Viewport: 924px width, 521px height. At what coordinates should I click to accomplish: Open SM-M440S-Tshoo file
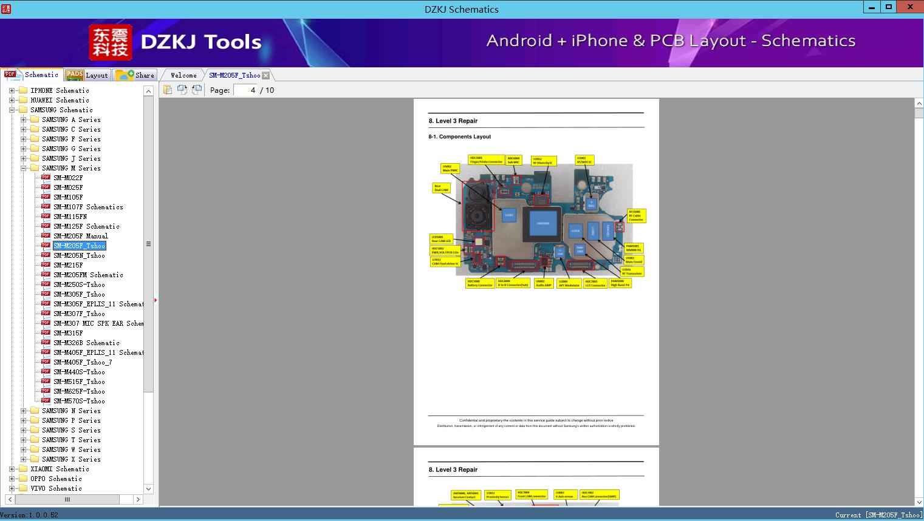(79, 372)
